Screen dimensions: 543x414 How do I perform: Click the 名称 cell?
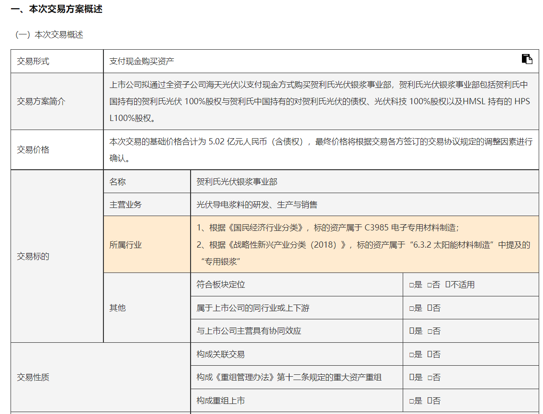click(x=147, y=182)
